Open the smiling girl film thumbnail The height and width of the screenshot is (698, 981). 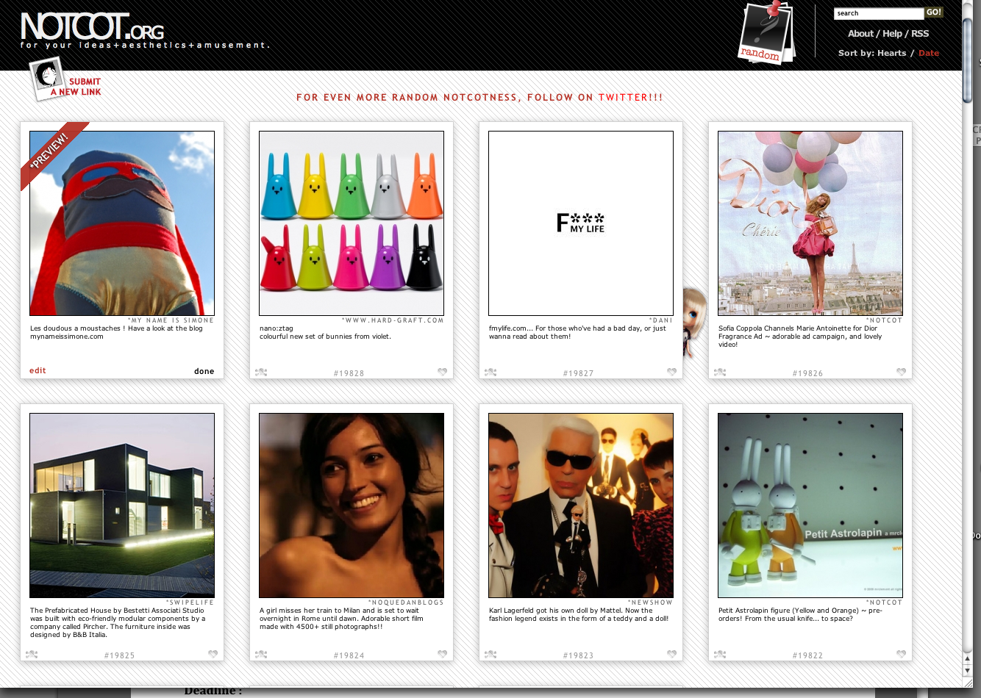[x=352, y=505]
